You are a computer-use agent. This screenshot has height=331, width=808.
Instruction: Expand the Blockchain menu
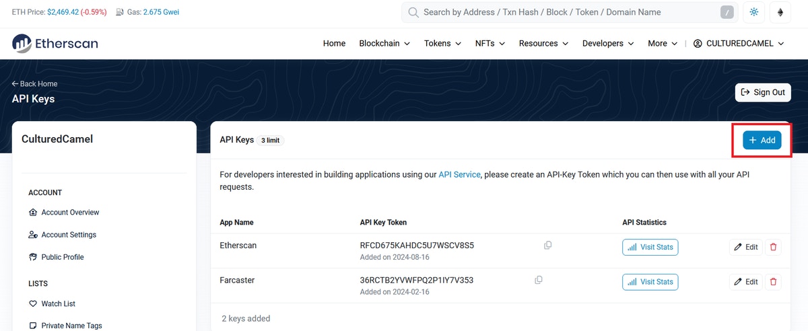click(x=384, y=43)
